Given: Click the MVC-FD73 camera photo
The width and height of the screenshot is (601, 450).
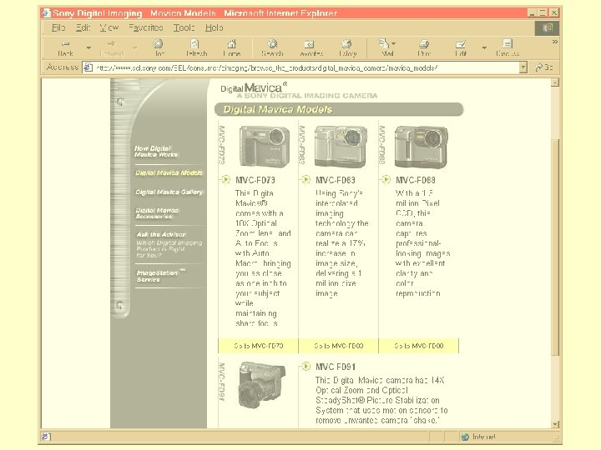Looking at the screenshot, I should (265, 147).
